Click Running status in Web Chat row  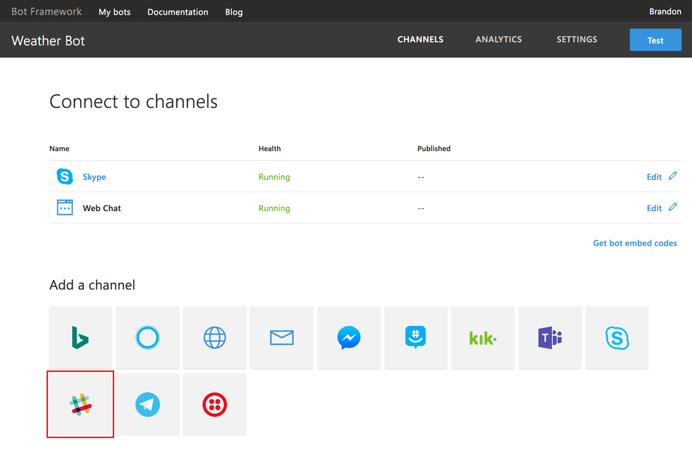coord(274,208)
